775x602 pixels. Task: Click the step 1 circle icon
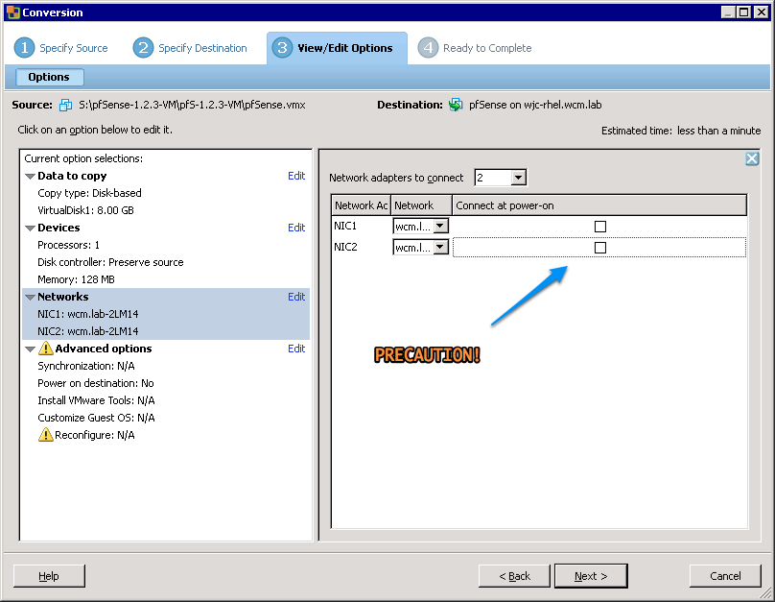click(24, 47)
